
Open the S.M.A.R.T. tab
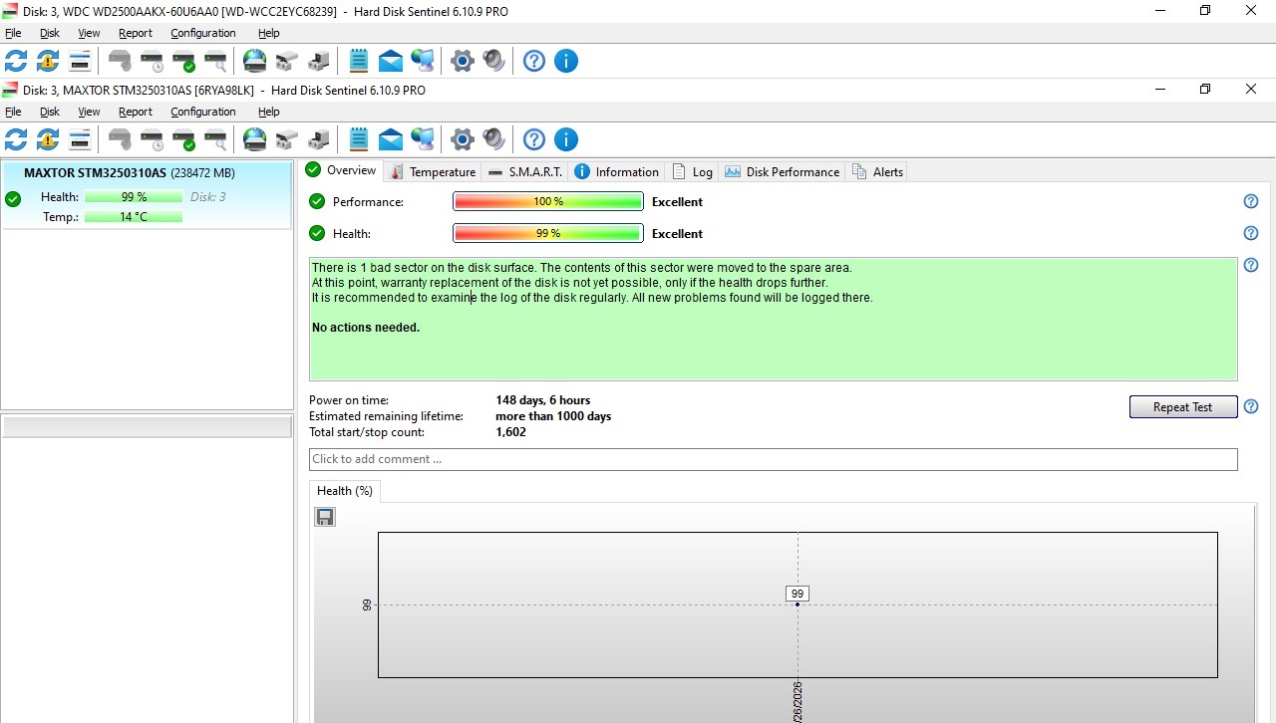click(525, 172)
